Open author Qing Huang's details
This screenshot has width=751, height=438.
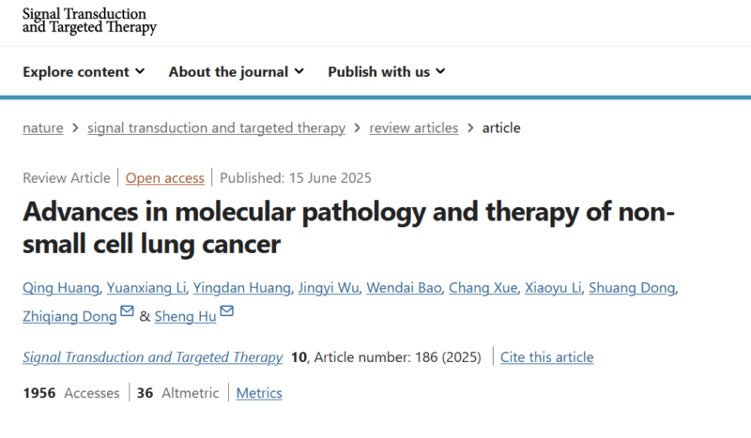tap(61, 288)
